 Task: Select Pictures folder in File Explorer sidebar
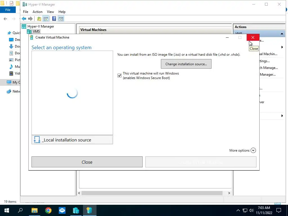[15, 60]
